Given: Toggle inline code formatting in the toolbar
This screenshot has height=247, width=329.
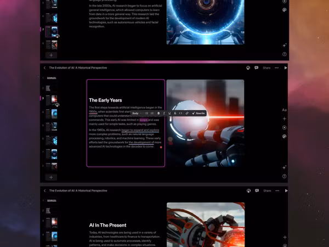Looking at the screenshot, I should (180, 113).
